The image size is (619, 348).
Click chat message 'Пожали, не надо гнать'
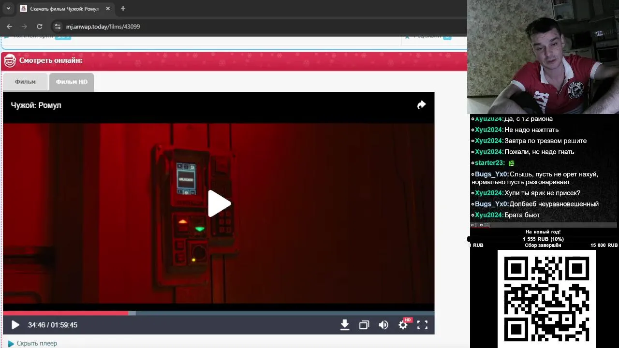click(x=539, y=152)
